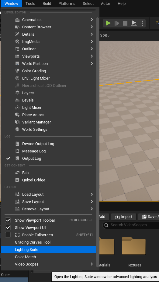Click the World Partition icon
Viewport: 159px width, 282px height.
pyautogui.click(x=17, y=63)
